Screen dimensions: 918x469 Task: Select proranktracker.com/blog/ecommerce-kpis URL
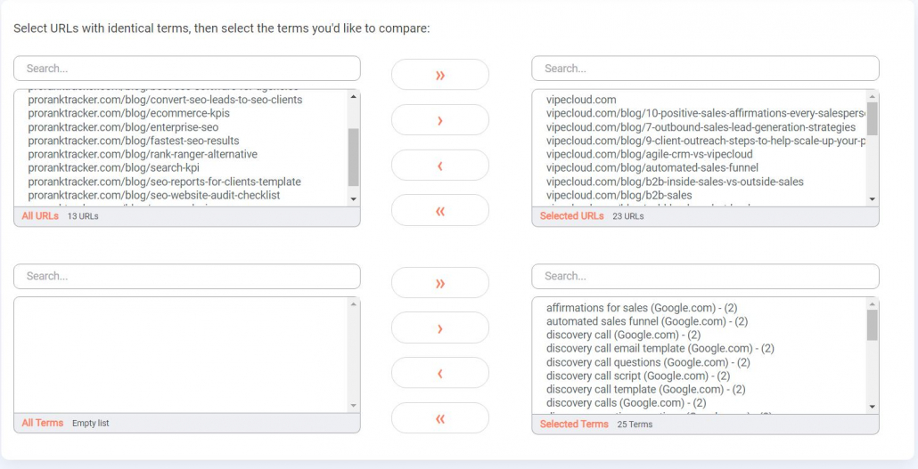tap(129, 113)
